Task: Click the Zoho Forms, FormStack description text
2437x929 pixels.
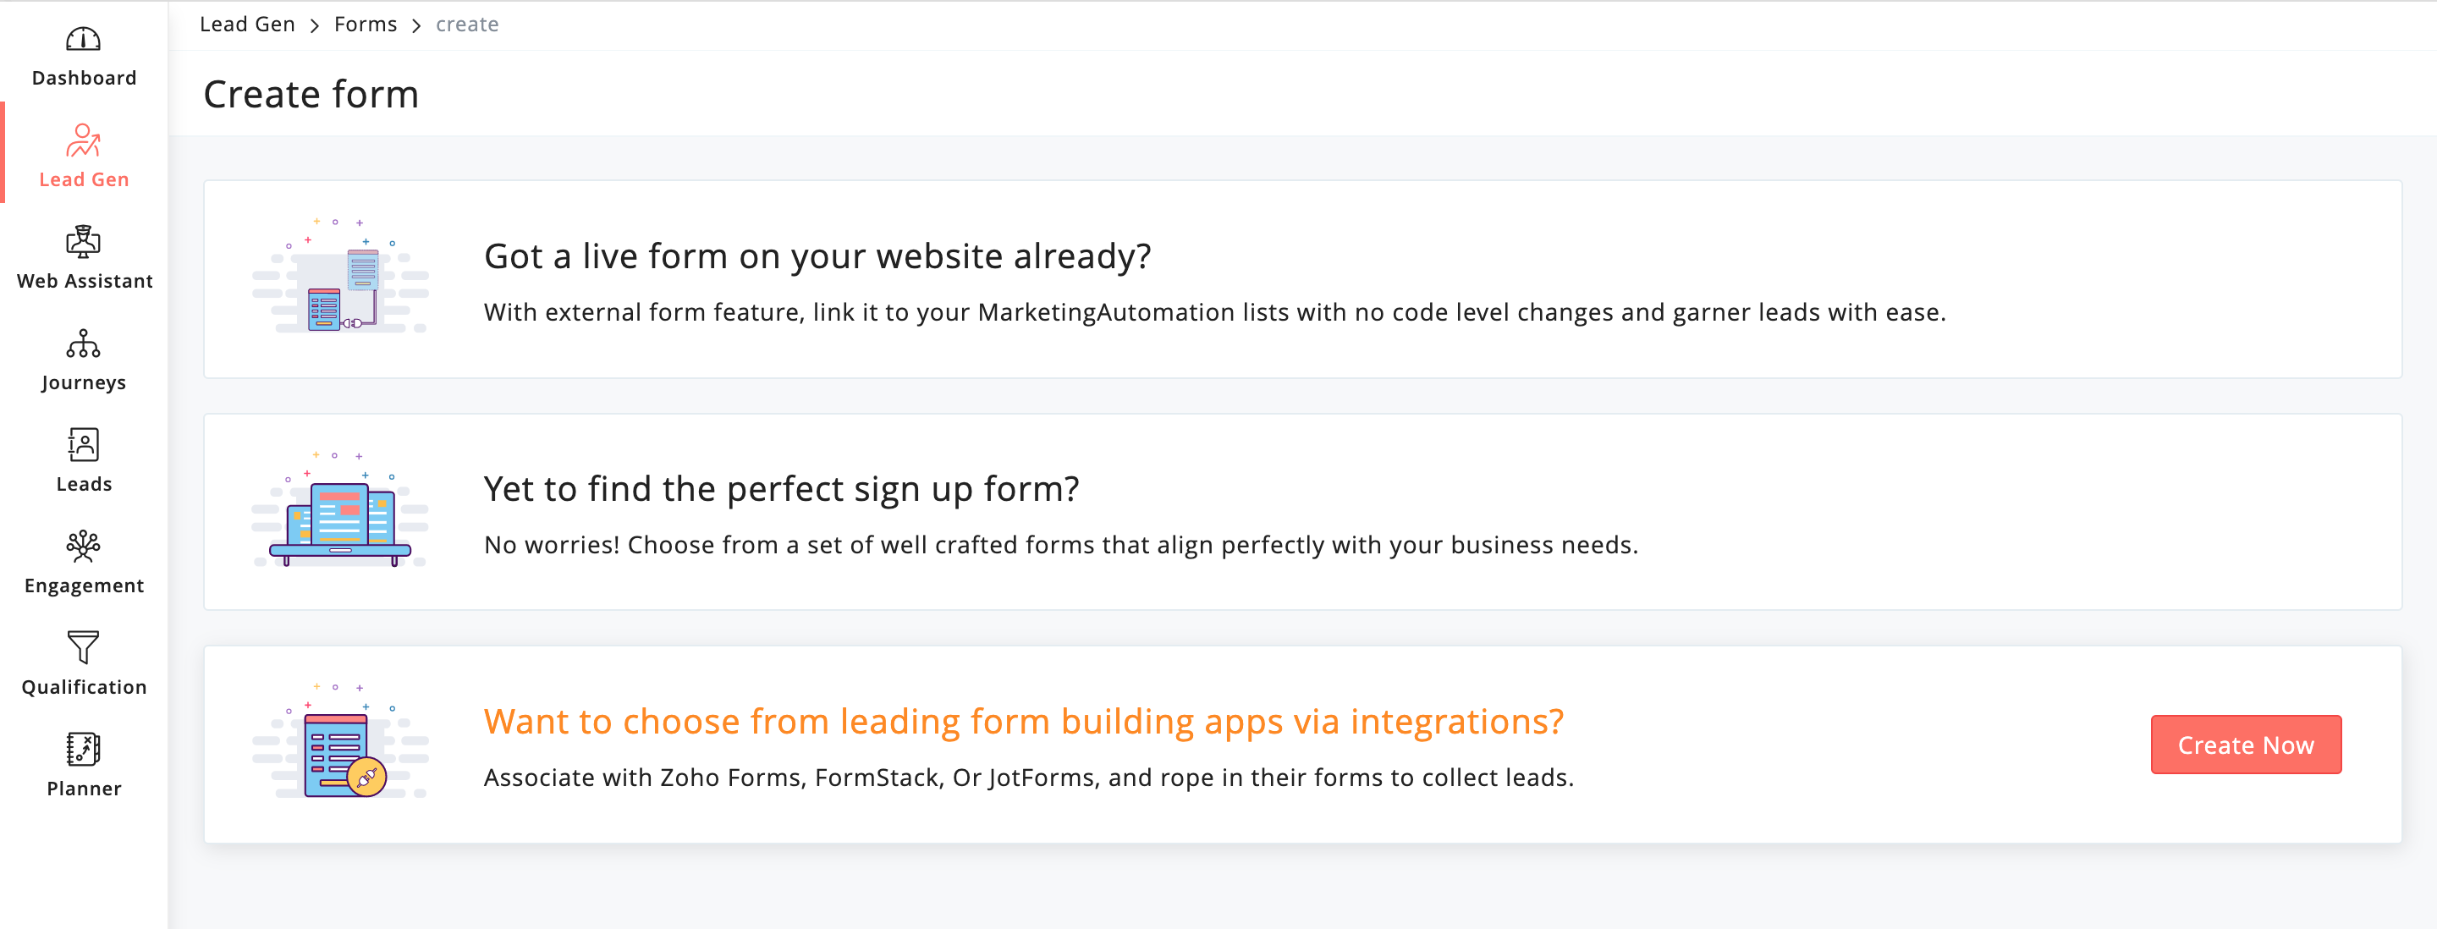Action: (1029, 778)
